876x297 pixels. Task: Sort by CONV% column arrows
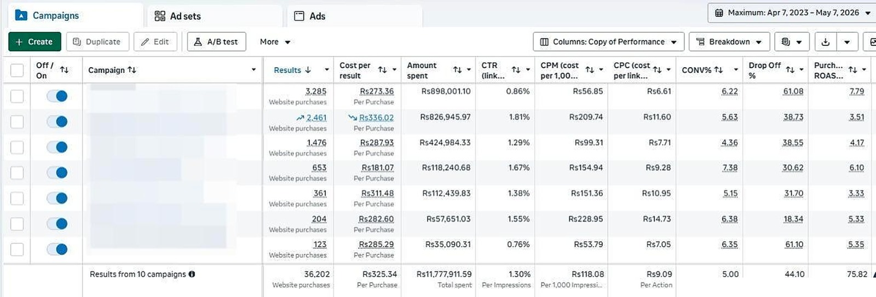pos(718,70)
